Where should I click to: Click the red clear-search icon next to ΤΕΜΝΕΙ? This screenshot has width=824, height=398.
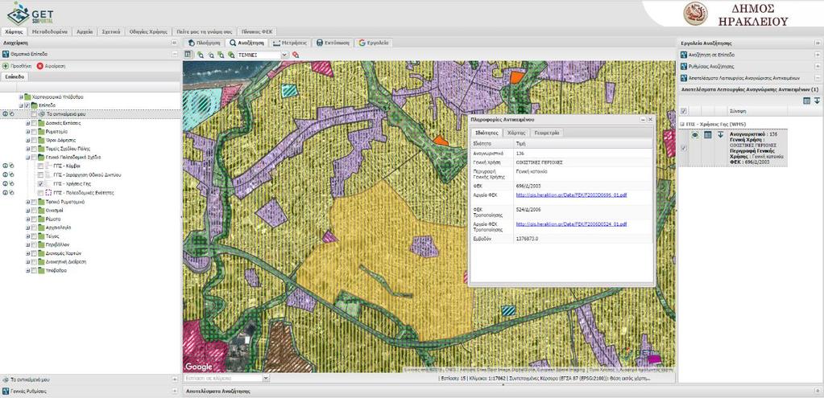[x=296, y=55]
